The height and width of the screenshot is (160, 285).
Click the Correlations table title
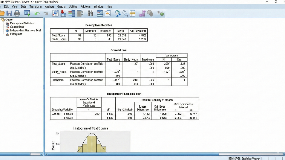pyautogui.click(x=118, y=50)
